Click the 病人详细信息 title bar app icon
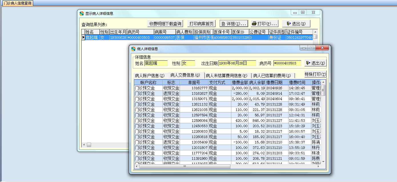The width and height of the screenshot is (397, 182). pyautogui.click(x=133, y=49)
